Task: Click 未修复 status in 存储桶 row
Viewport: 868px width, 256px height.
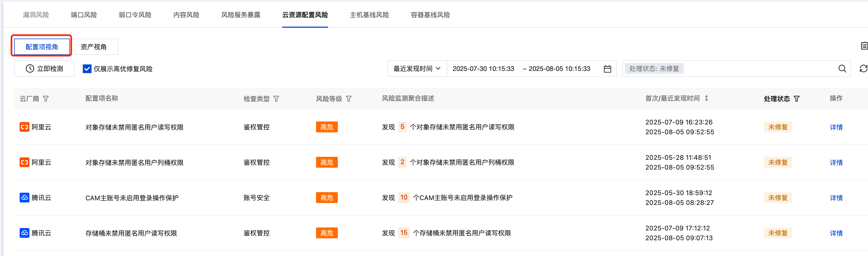Action: (778, 233)
